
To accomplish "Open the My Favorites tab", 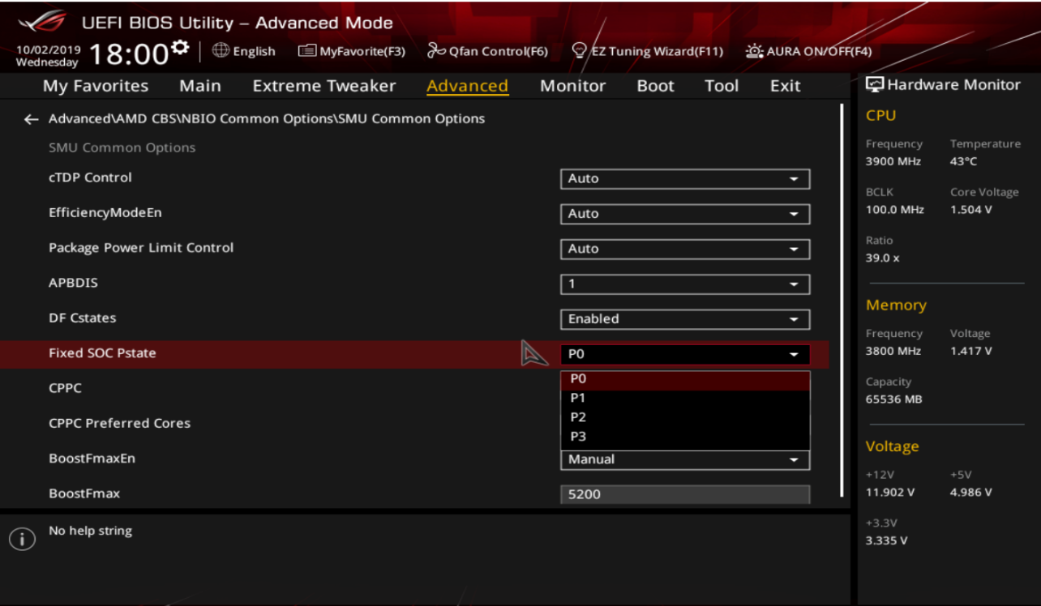I will click(x=96, y=86).
